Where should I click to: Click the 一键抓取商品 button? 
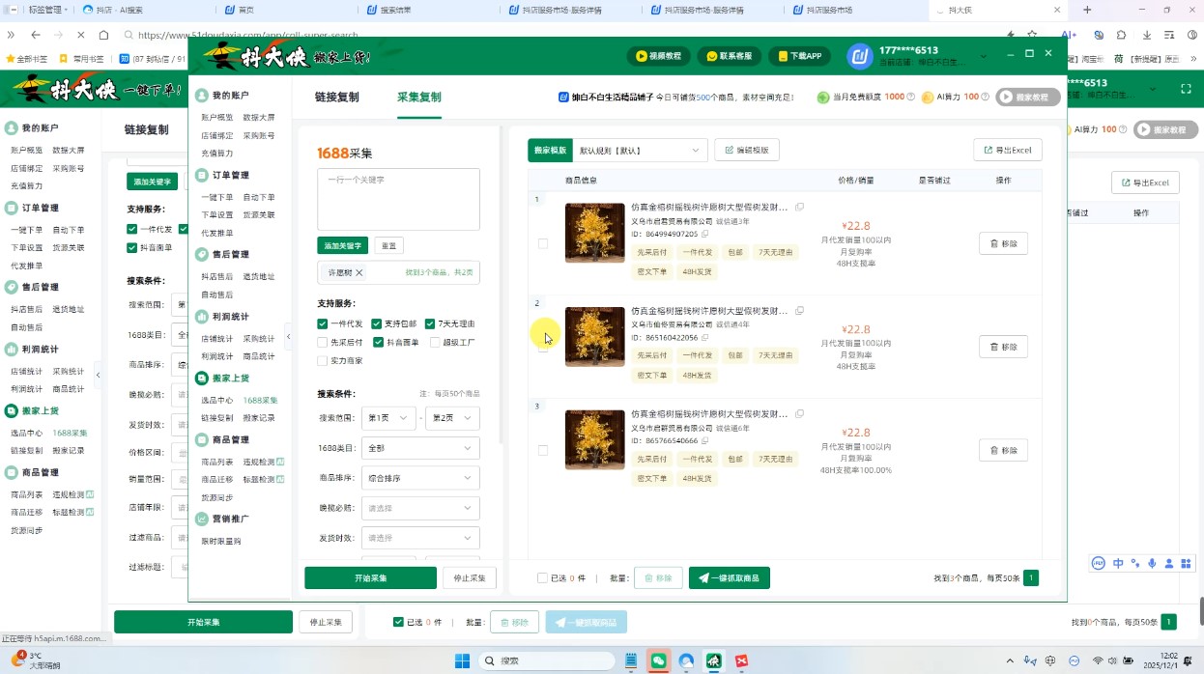[729, 576]
